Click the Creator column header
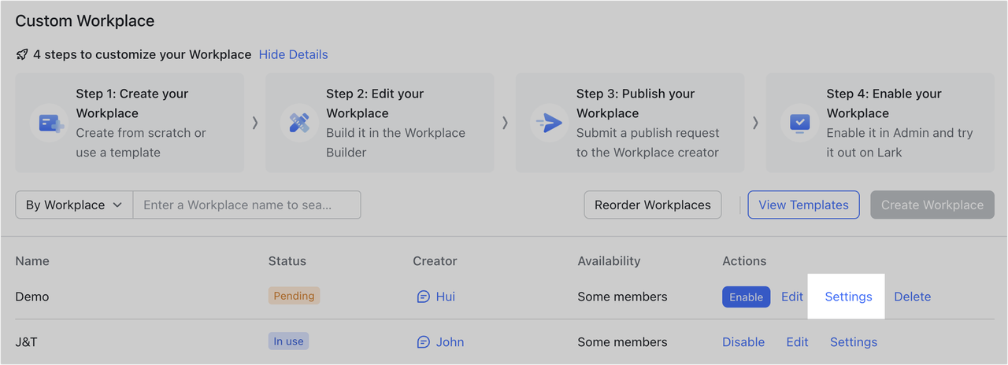Image resolution: width=1008 pixels, height=365 pixels. coord(435,261)
